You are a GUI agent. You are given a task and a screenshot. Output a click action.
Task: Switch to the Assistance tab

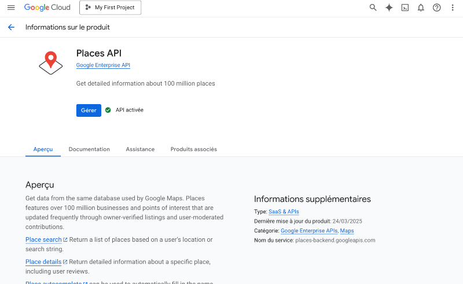pyautogui.click(x=140, y=149)
